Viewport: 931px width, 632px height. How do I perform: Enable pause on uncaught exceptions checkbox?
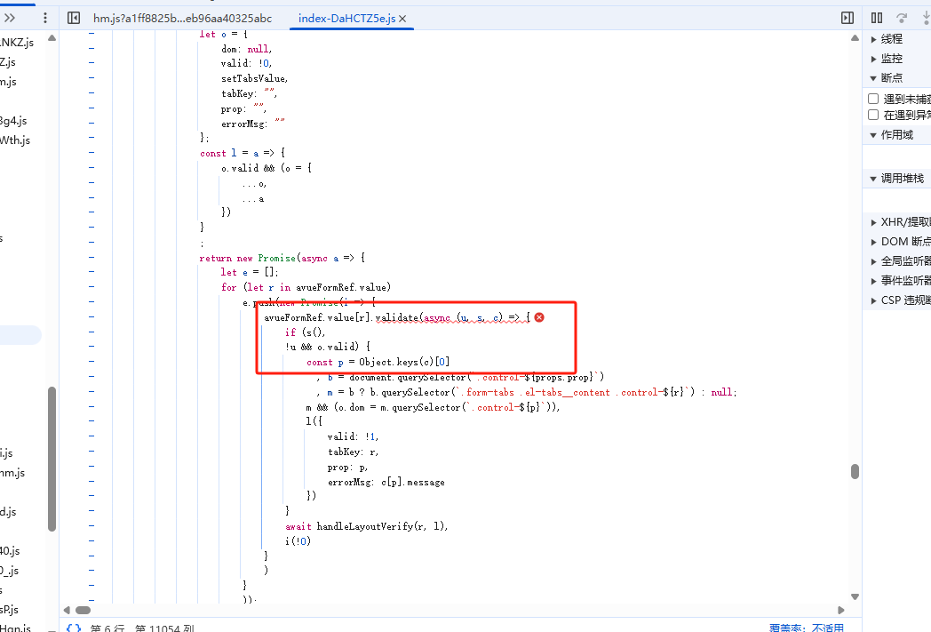point(873,99)
